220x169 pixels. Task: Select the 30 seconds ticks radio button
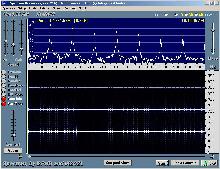coord(186,15)
